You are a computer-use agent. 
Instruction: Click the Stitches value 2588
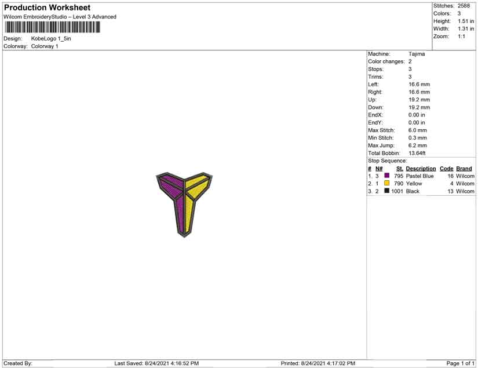pos(464,6)
